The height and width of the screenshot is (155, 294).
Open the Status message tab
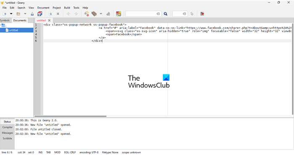point(7,122)
